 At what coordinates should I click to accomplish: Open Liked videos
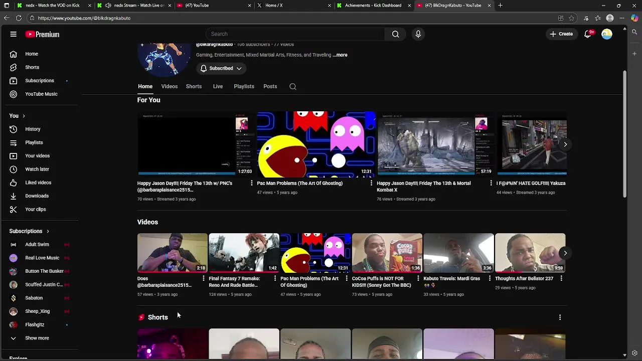point(39,183)
